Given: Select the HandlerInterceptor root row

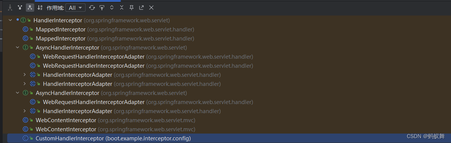Looking at the screenshot, I should (x=229, y=20).
